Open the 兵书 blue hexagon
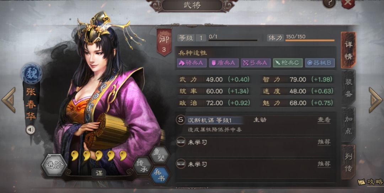The height and width of the screenshot is (193, 384). [159, 175]
